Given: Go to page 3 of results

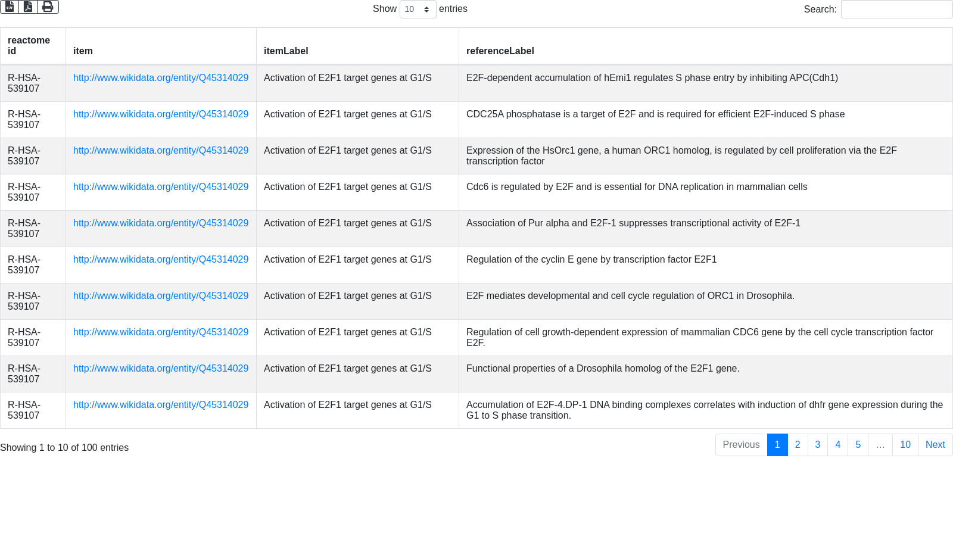Looking at the screenshot, I should (x=818, y=445).
